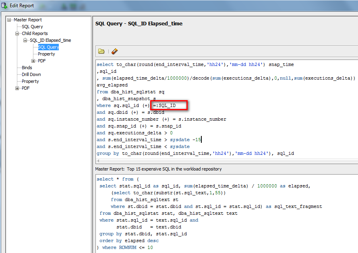Screen dimensions: 358x253
Task: Open a saved SQL file using the folder icon
Action: tap(101, 51)
